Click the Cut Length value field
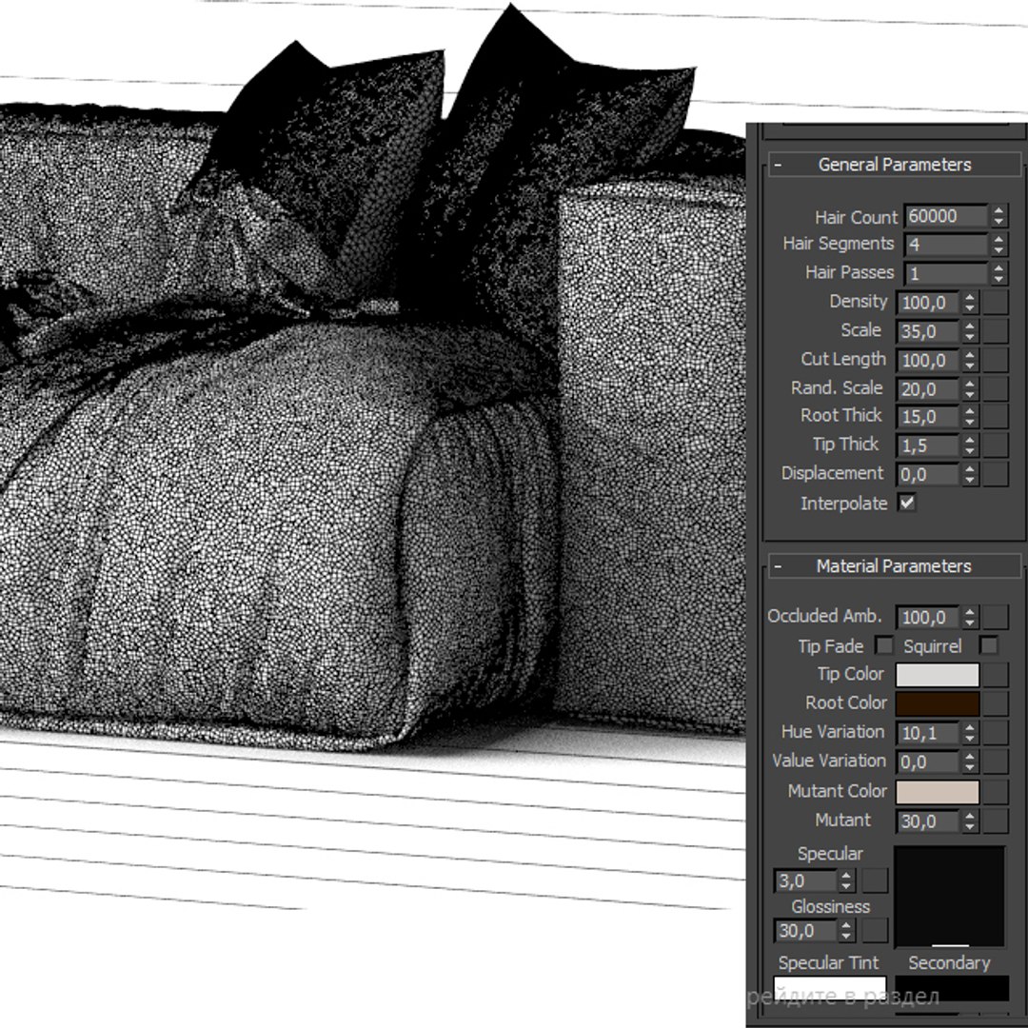 [928, 360]
